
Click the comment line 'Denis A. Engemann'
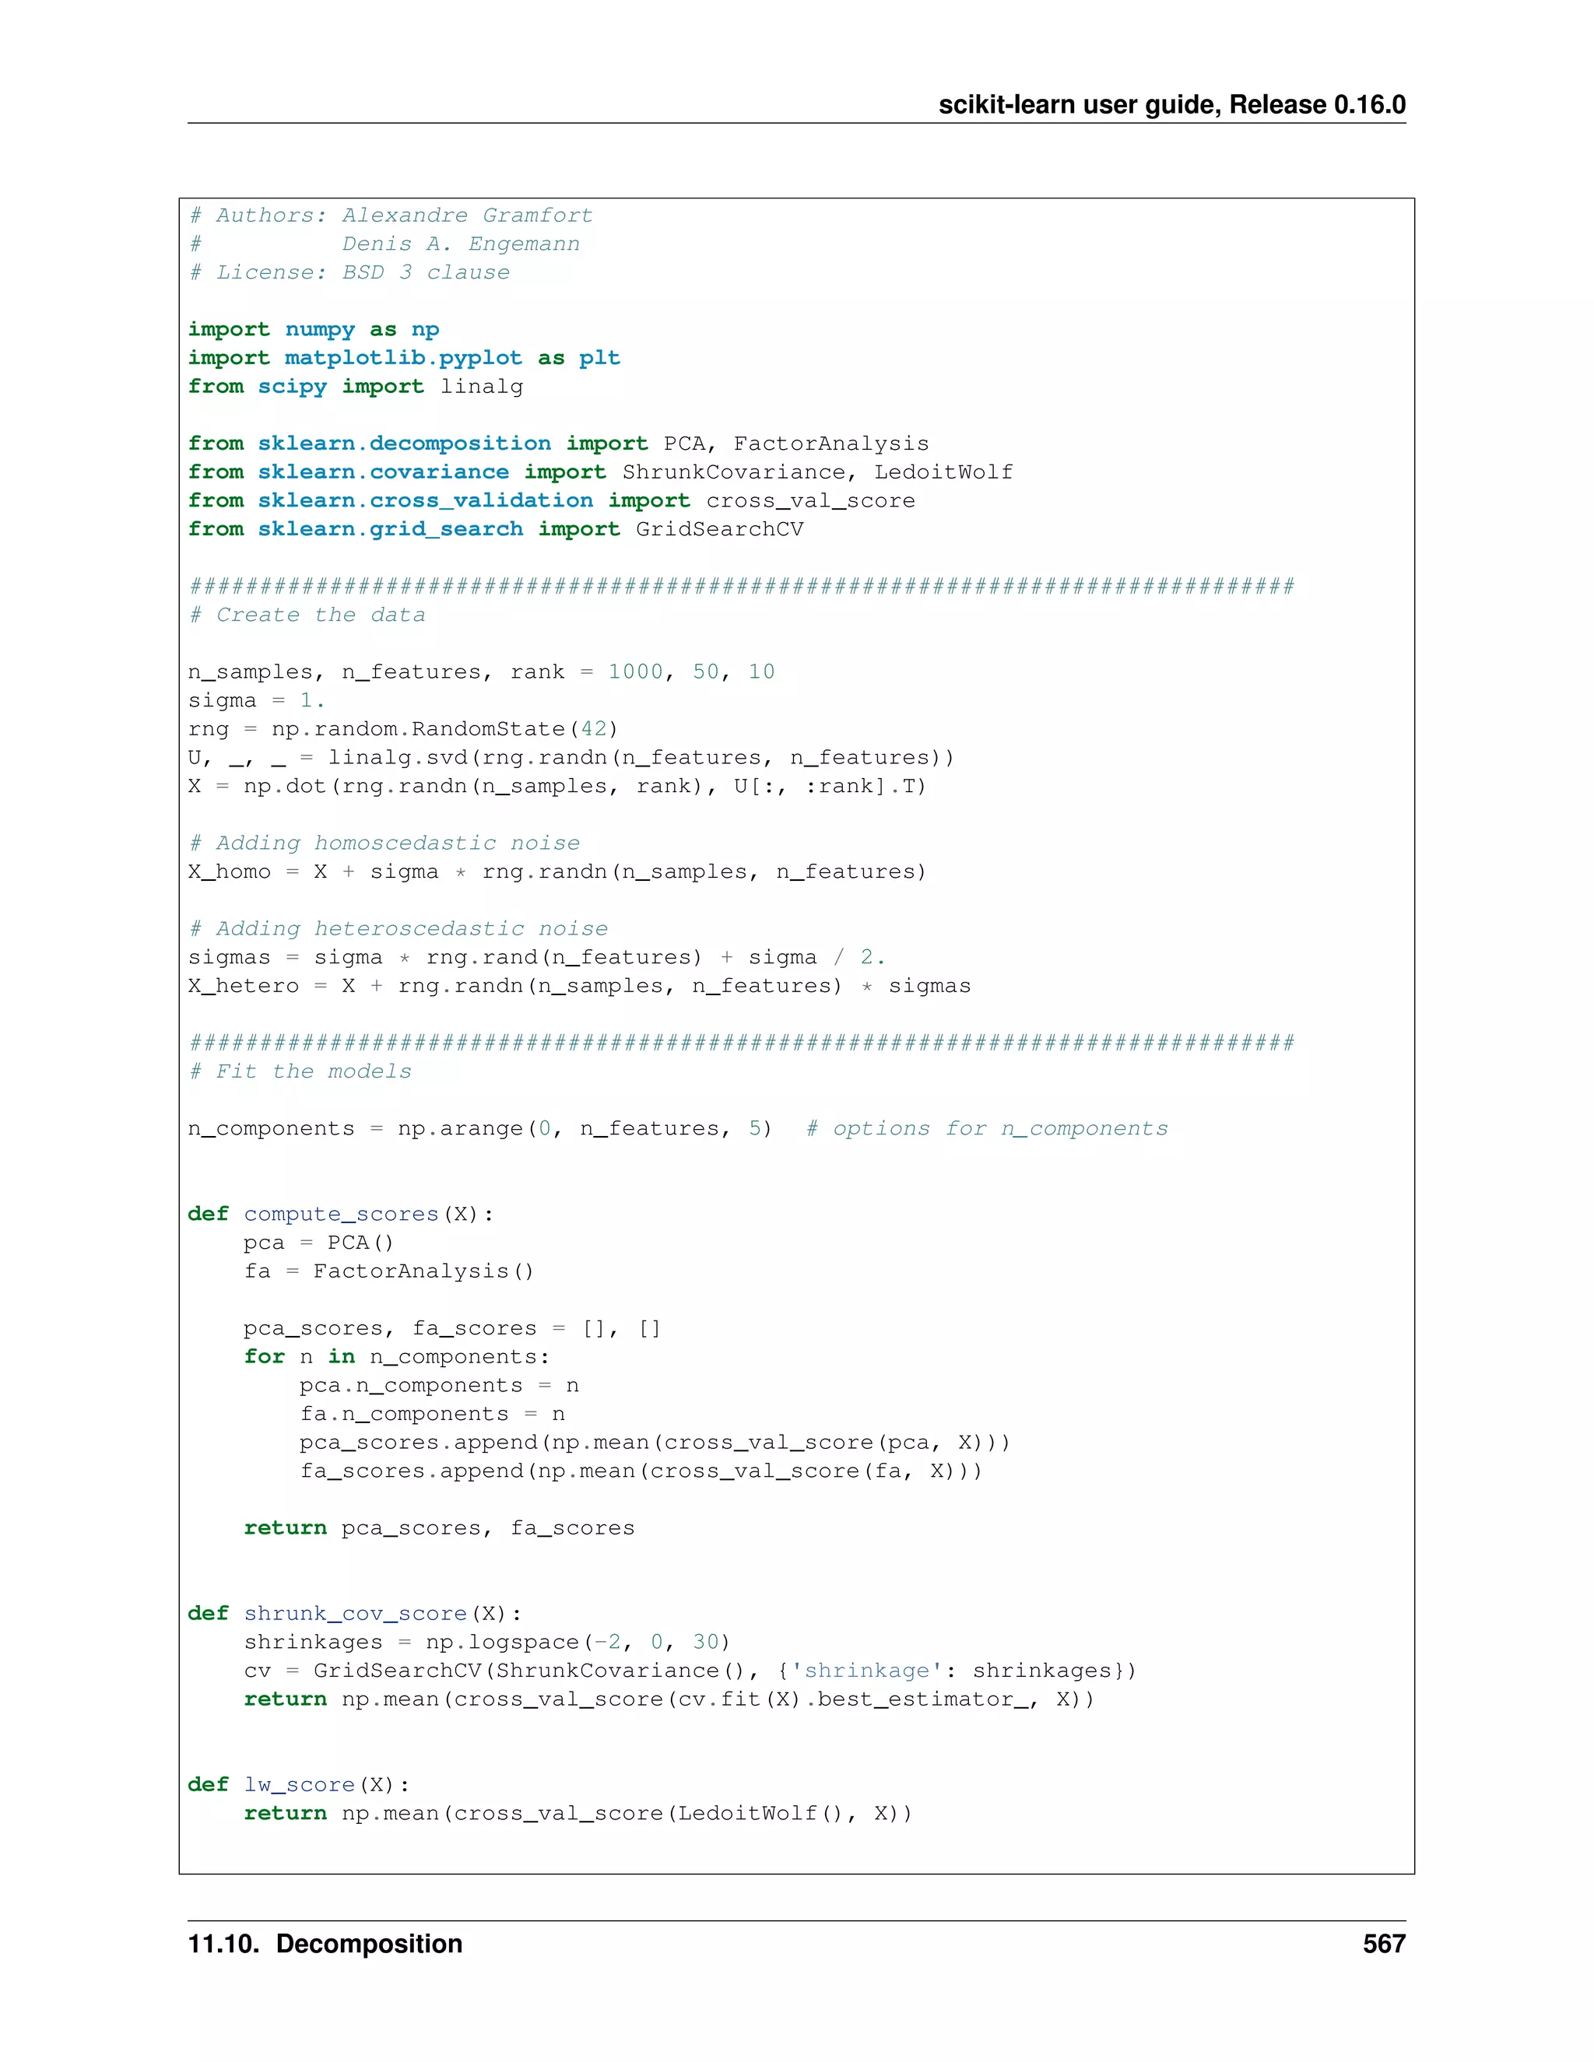(461, 244)
